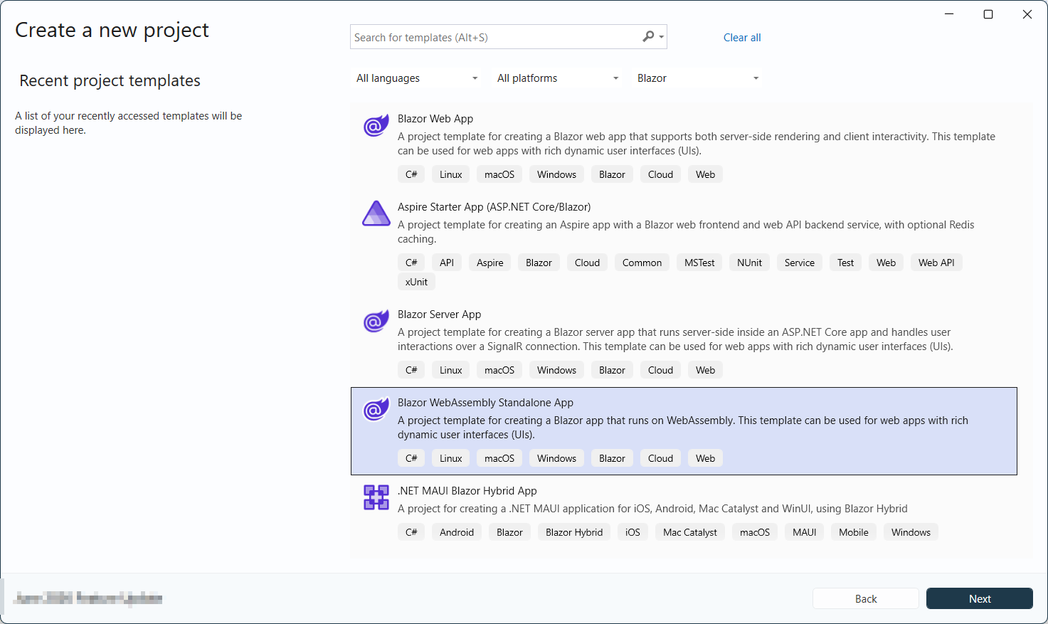Click the Linux tag under Blazor Web App
Screen dimensions: 1048x624
coord(451,174)
